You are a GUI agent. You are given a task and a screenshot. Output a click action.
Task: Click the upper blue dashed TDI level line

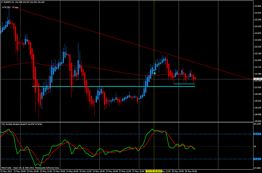(x=127, y=134)
